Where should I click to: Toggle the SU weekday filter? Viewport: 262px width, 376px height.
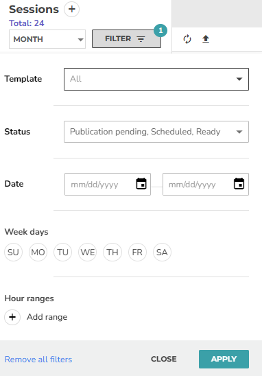(13, 252)
